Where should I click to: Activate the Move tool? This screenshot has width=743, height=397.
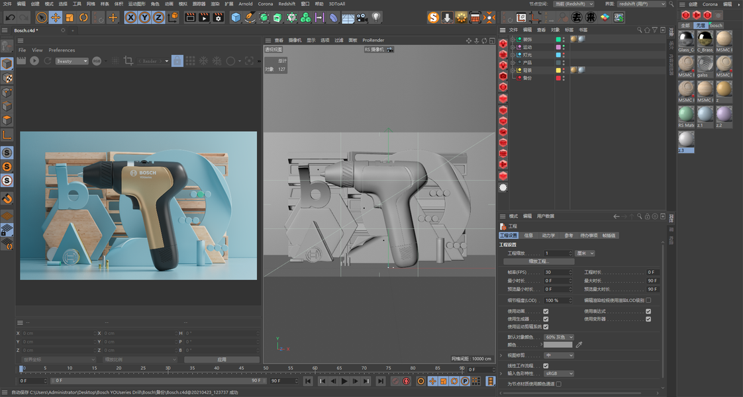click(x=56, y=17)
